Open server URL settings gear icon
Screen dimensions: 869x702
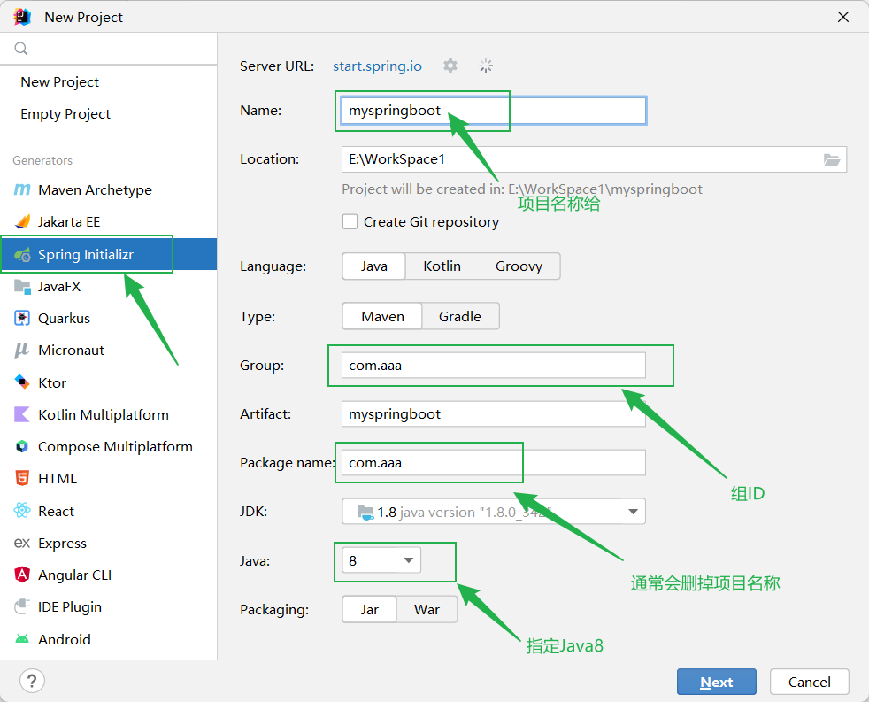click(x=450, y=66)
